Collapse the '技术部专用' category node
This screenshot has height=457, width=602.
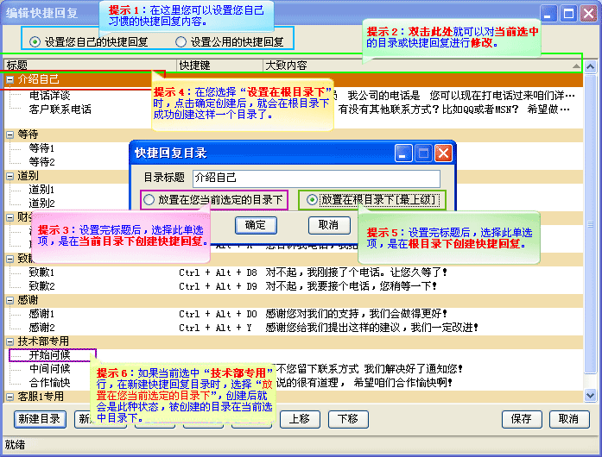[x=10, y=341]
